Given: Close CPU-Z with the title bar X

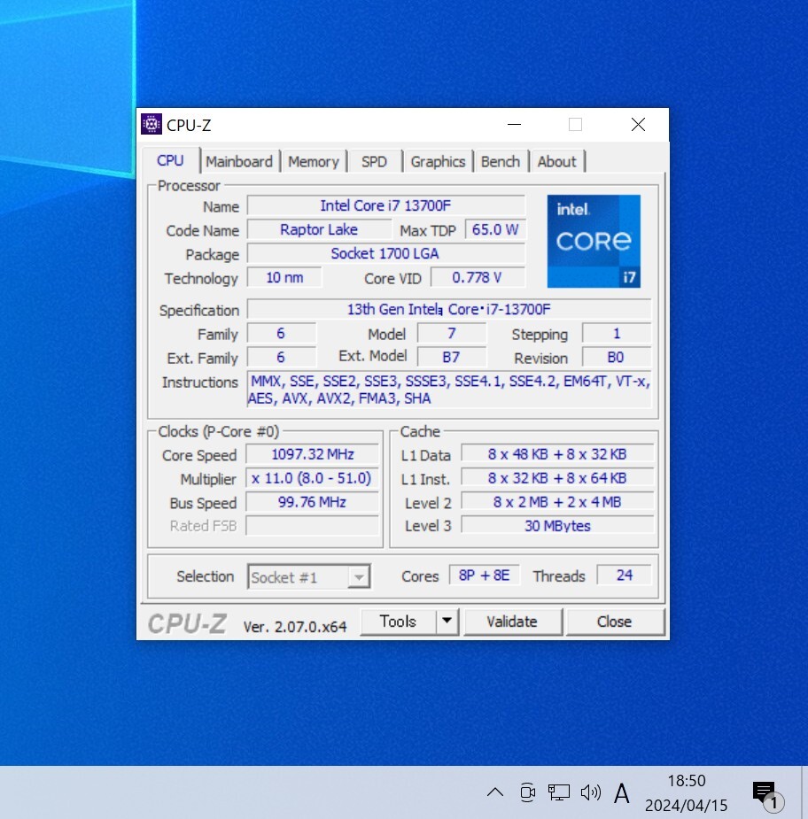Looking at the screenshot, I should (638, 124).
